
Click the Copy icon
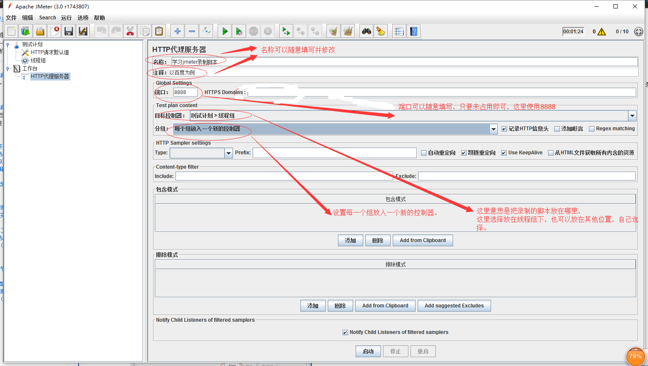(144, 31)
